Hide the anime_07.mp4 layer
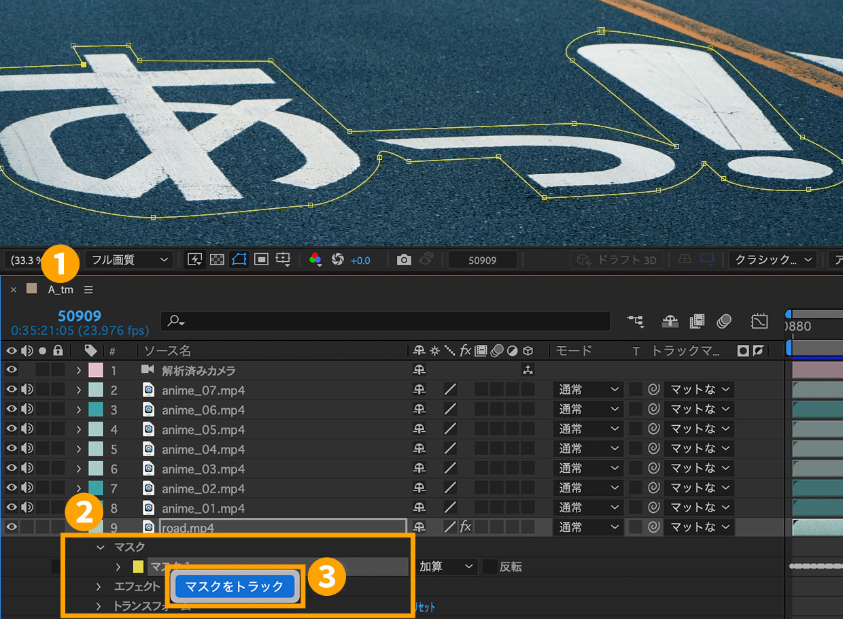 coord(11,390)
